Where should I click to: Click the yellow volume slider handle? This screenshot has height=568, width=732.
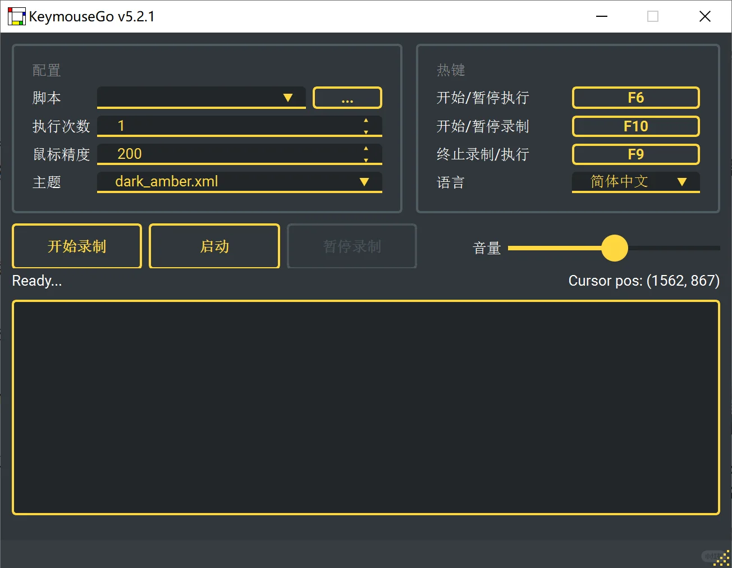(x=615, y=248)
